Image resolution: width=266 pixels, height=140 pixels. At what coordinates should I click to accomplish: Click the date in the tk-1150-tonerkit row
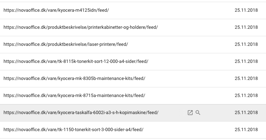click(246, 130)
